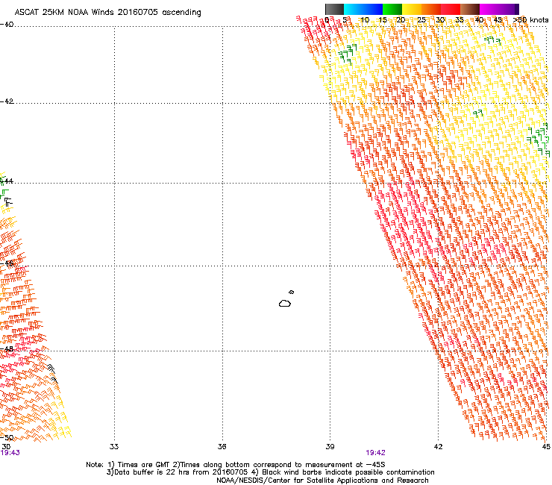Click the '33' longitude label

[x=114, y=447]
